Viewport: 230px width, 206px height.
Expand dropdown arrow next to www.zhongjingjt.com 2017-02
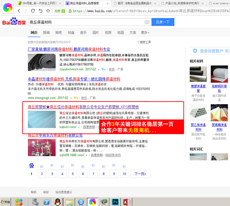click(71, 98)
